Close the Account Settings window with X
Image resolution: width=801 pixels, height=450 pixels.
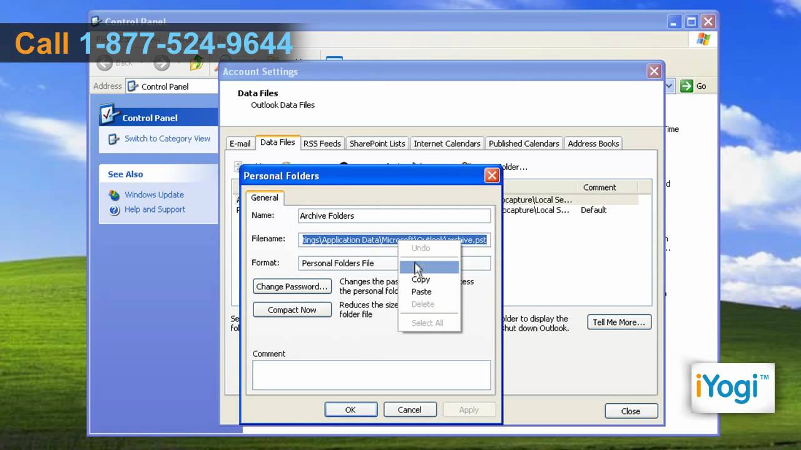click(x=654, y=71)
